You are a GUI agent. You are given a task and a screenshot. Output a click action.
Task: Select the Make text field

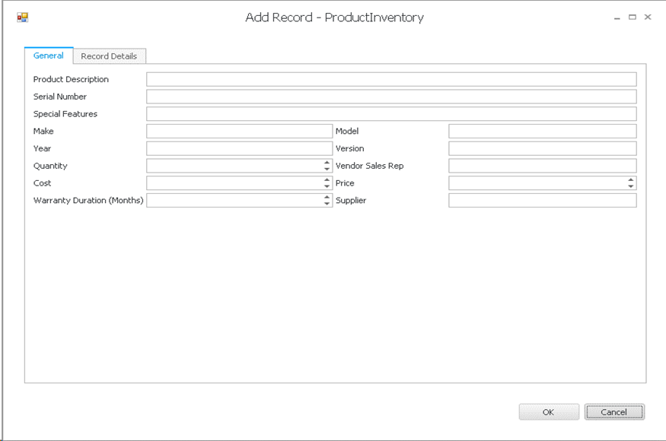click(239, 132)
